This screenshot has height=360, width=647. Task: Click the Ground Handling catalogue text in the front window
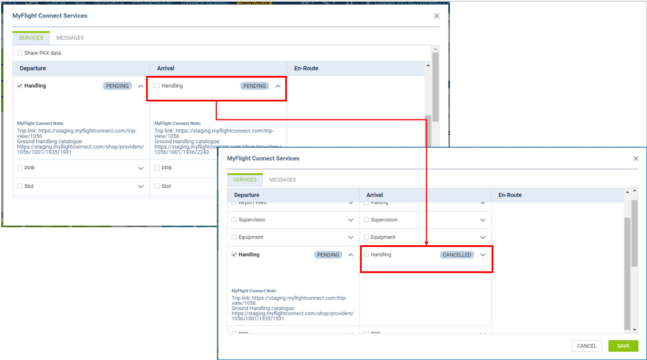point(293,314)
